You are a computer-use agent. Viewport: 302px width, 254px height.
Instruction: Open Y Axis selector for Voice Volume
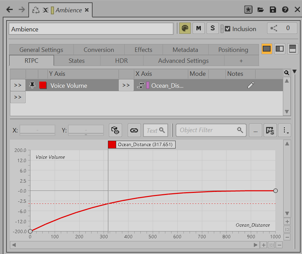click(x=18, y=85)
